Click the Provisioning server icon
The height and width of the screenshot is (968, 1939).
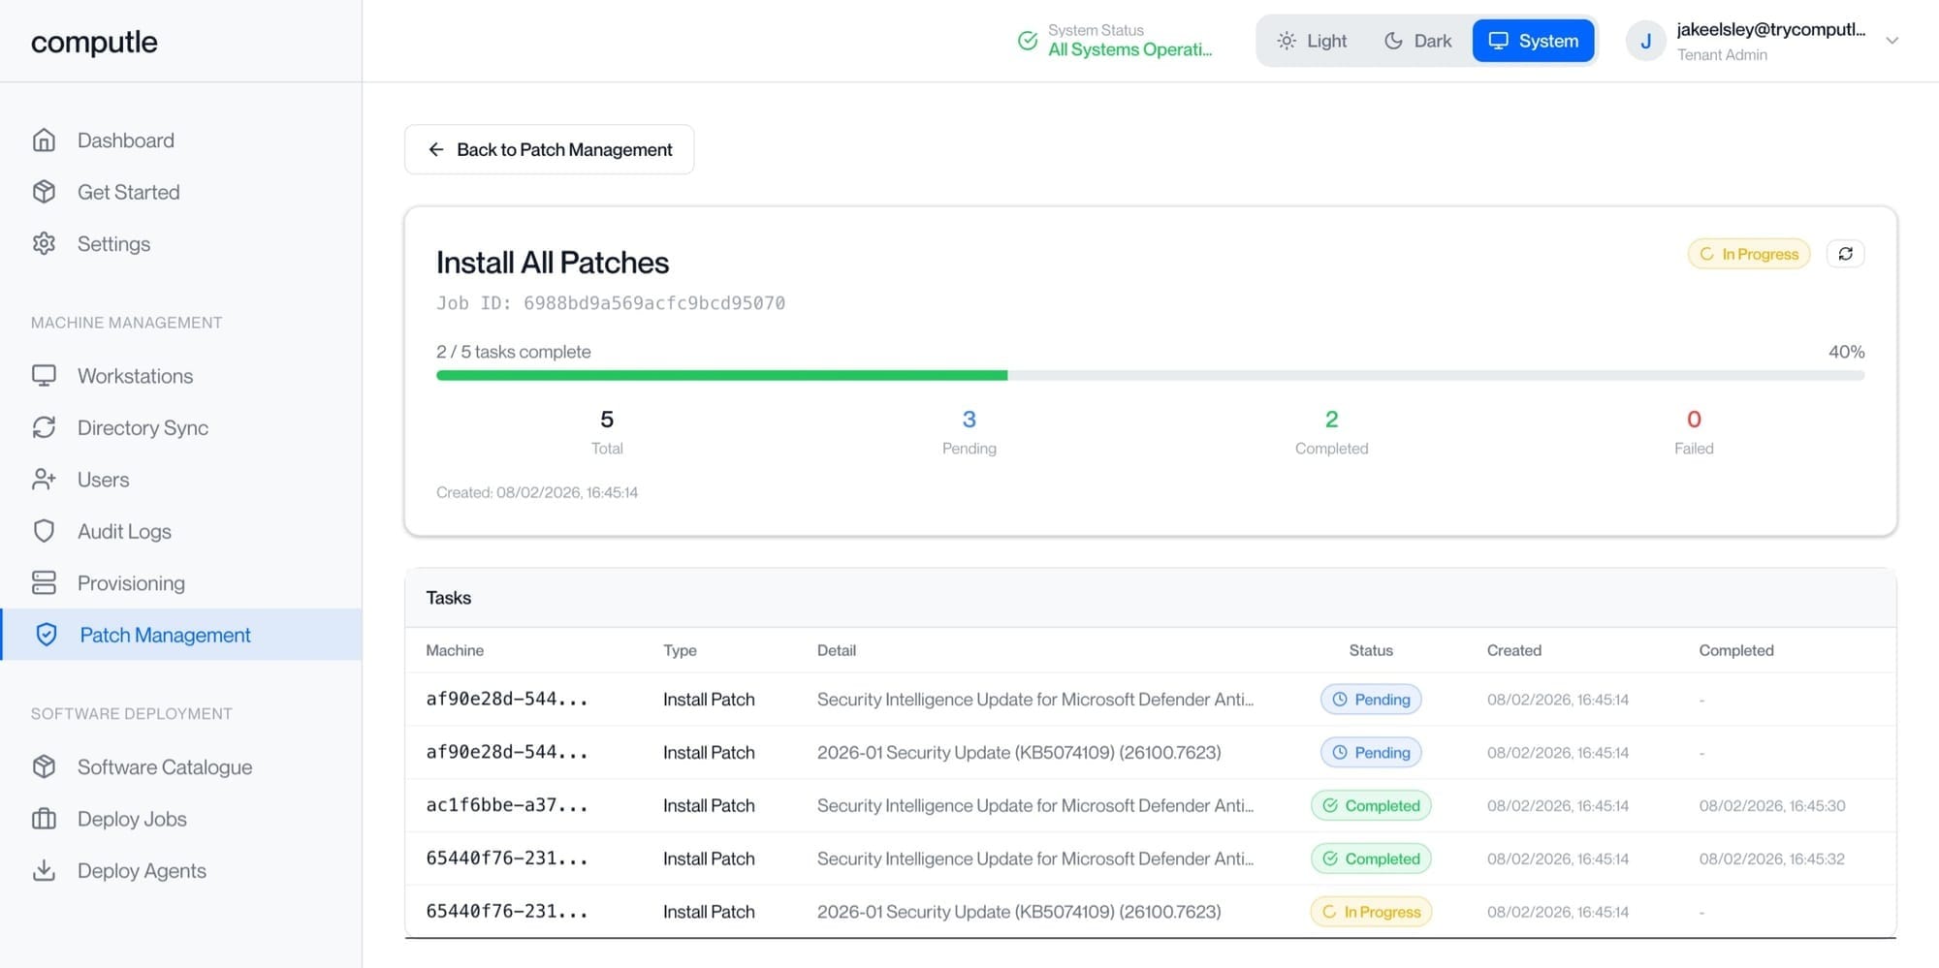coord(44,582)
